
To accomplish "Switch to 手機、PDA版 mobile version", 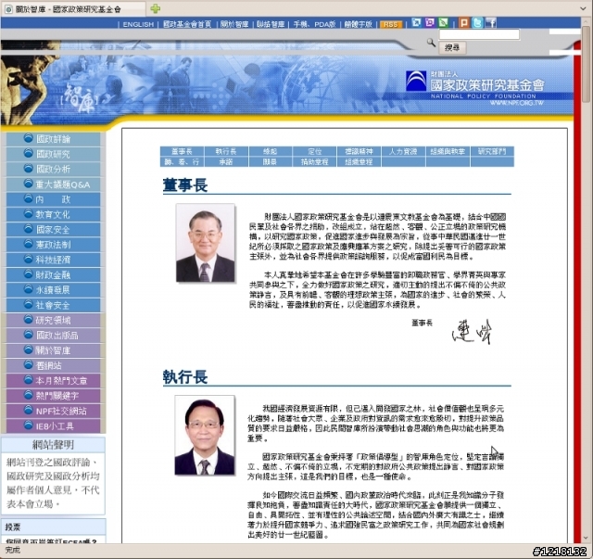I will tap(314, 24).
